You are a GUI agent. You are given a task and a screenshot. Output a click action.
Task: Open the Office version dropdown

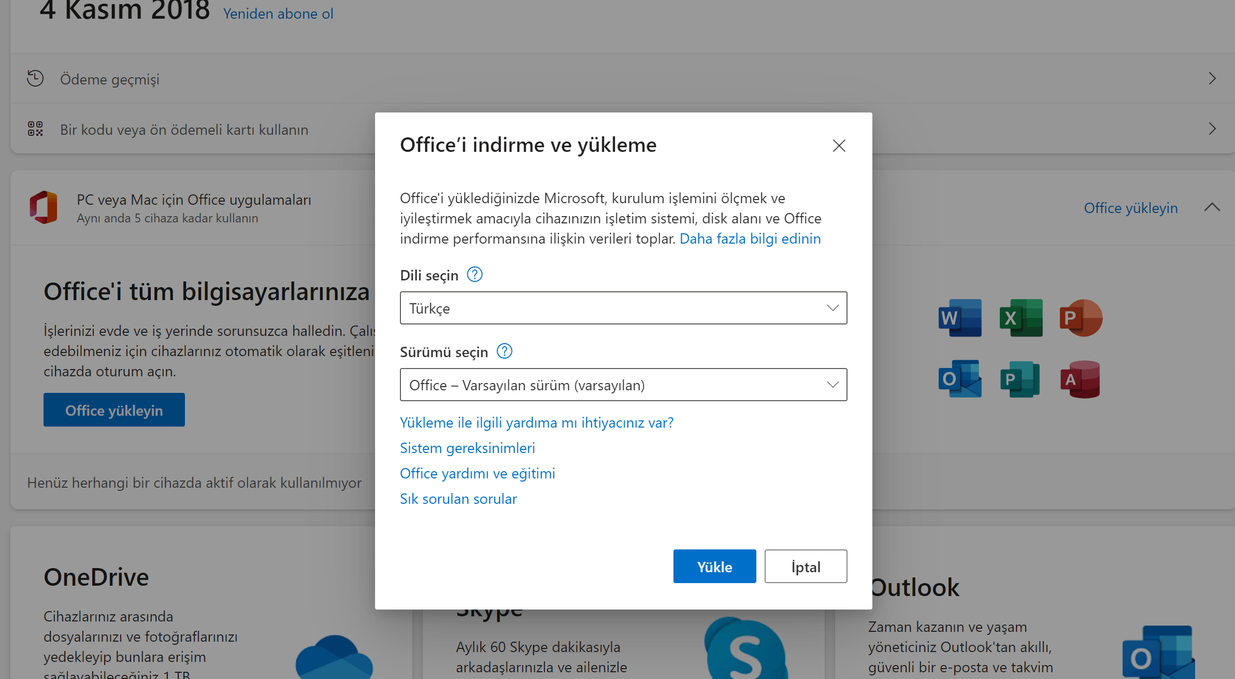(x=623, y=385)
